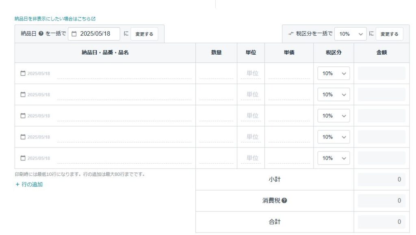Image resolution: width=416 pixels, height=235 pixels.
Task: Click the help icon next to 納品日
Action: click(x=41, y=34)
